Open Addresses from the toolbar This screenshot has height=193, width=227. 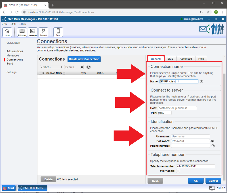click(22, 32)
